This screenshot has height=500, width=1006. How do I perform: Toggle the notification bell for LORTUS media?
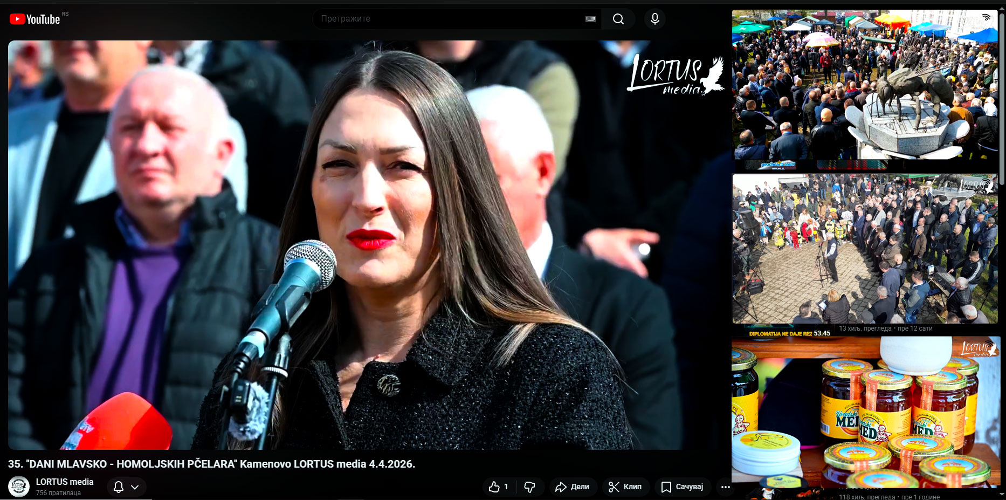click(x=119, y=487)
